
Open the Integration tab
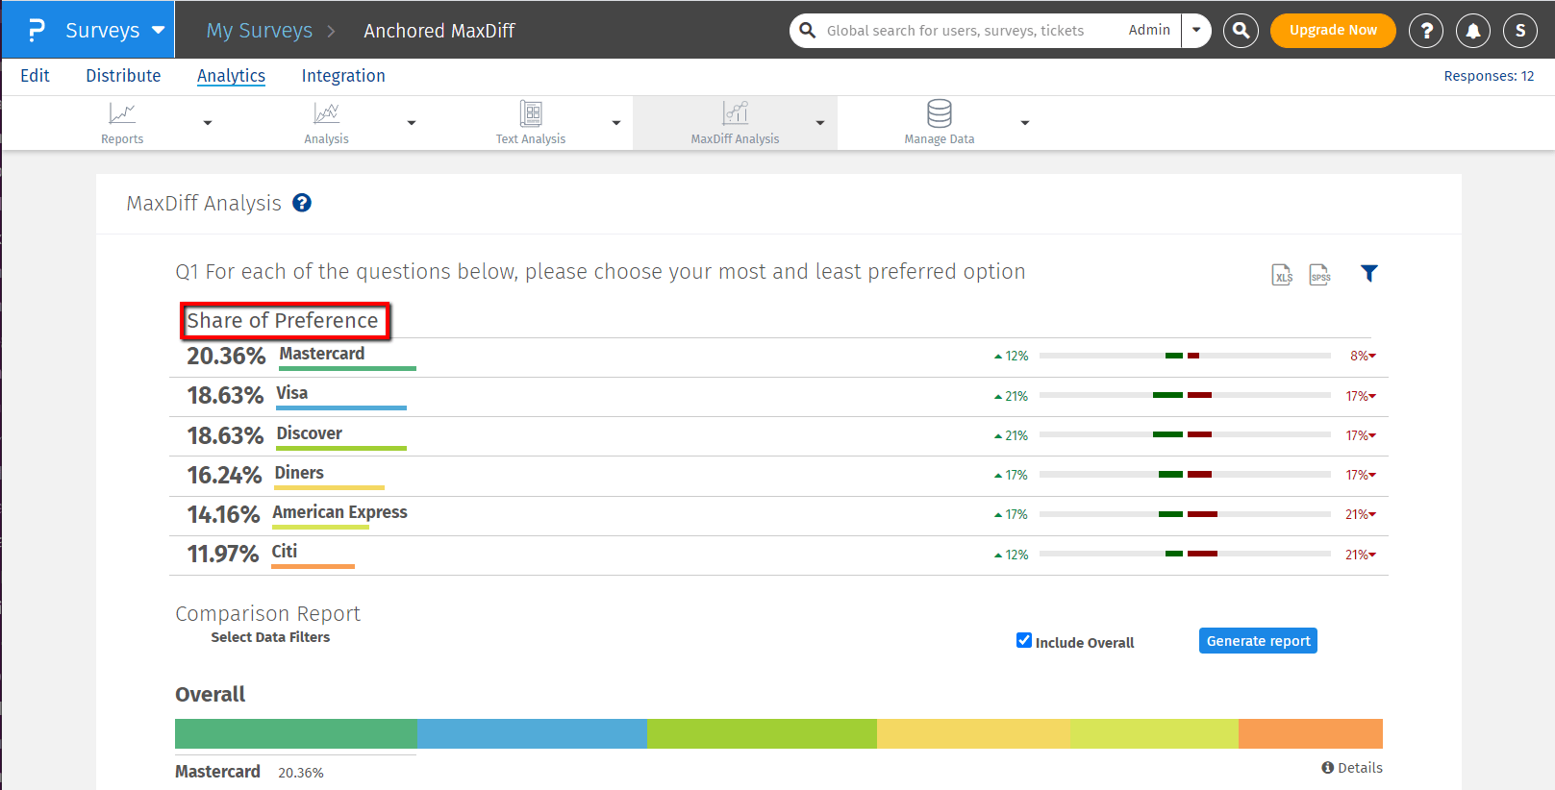point(343,76)
